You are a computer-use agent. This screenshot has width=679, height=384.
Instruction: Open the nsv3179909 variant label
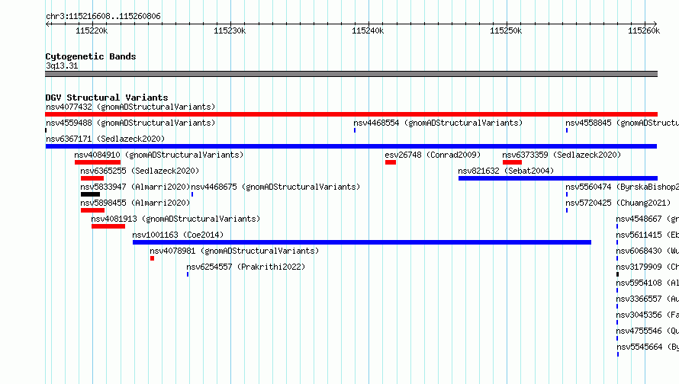click(x=648, y=267)
